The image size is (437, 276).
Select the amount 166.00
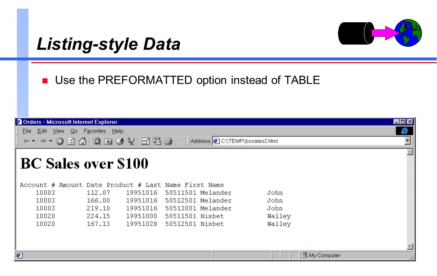pyautogui.click(x=98, y=201)
